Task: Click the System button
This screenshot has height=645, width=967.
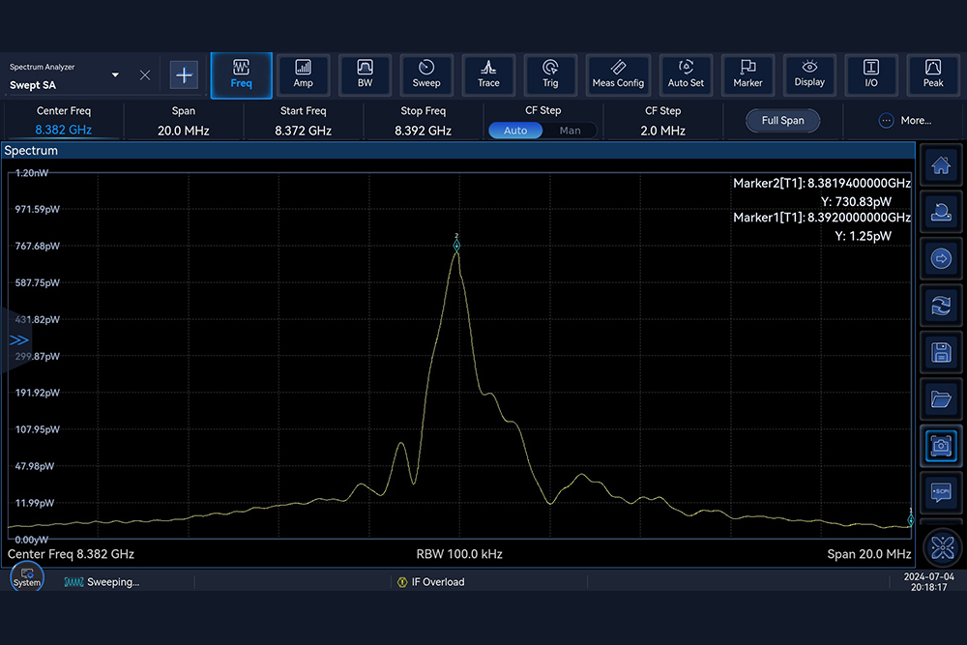Action: 27,578
